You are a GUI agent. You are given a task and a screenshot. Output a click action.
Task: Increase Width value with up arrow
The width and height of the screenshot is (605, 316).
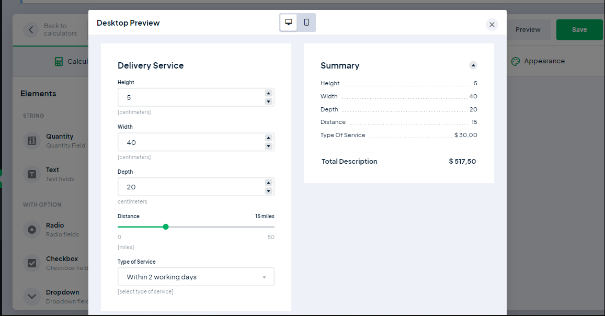268,138
